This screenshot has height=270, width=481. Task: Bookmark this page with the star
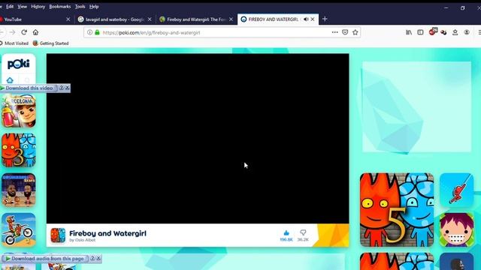click(355, 32)
